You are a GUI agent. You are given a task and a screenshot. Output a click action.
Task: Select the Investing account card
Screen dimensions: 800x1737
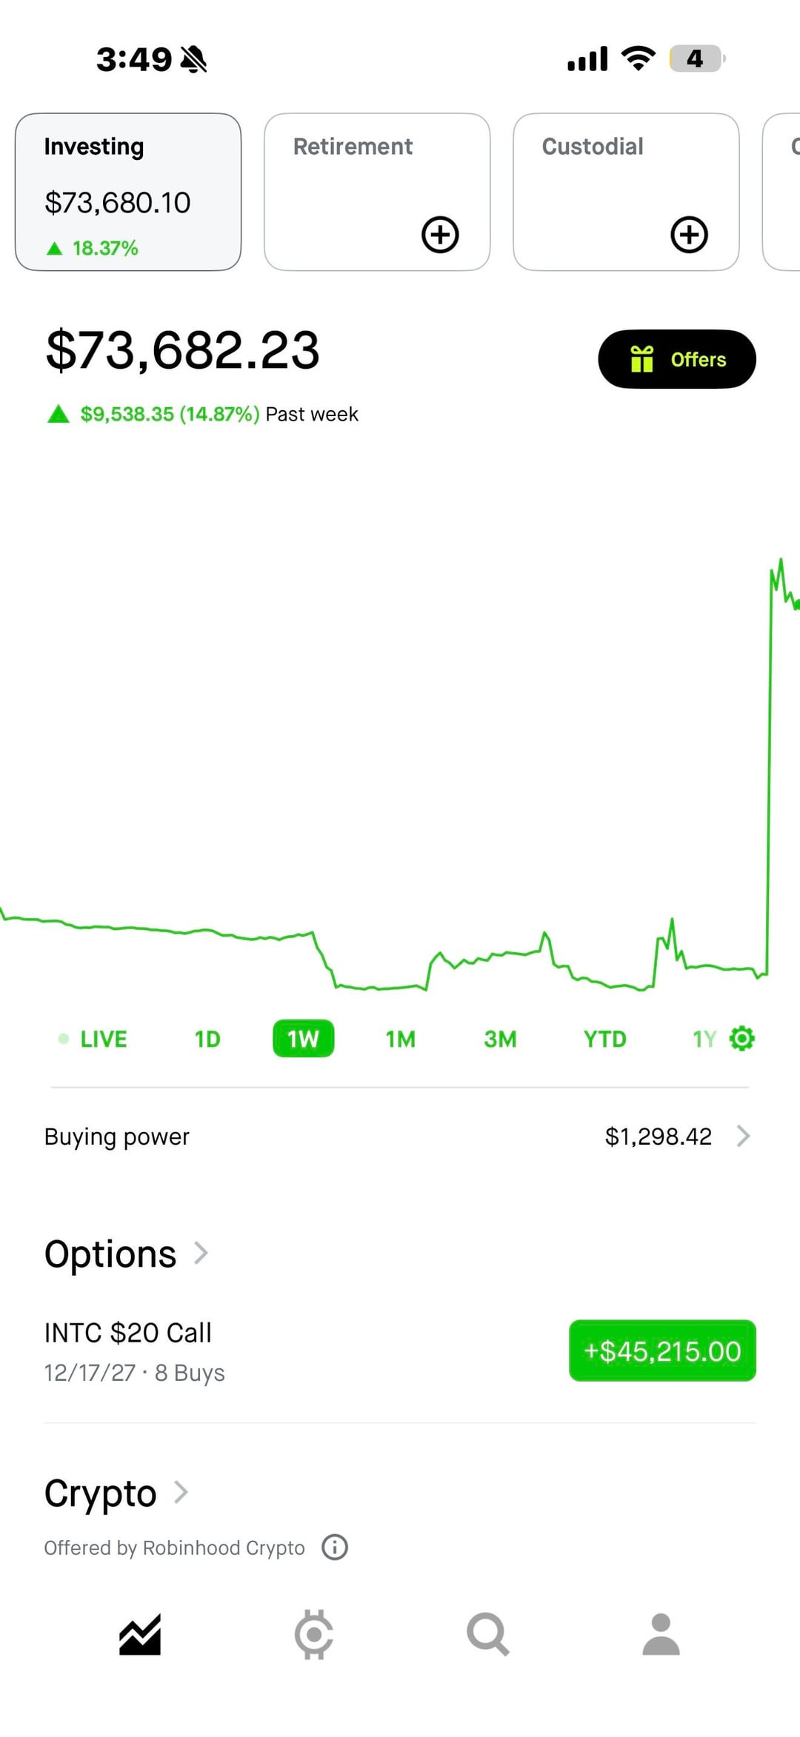point(128,192)
